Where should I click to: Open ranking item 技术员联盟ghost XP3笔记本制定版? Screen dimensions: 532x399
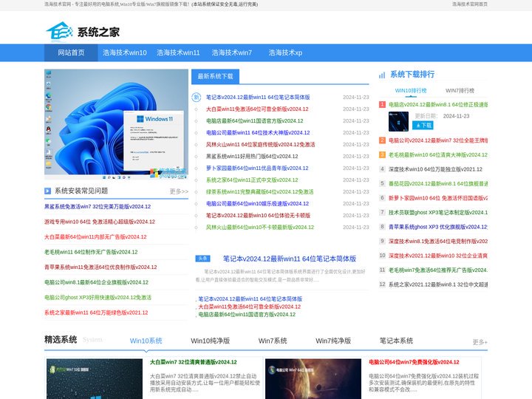click(438, 212)
